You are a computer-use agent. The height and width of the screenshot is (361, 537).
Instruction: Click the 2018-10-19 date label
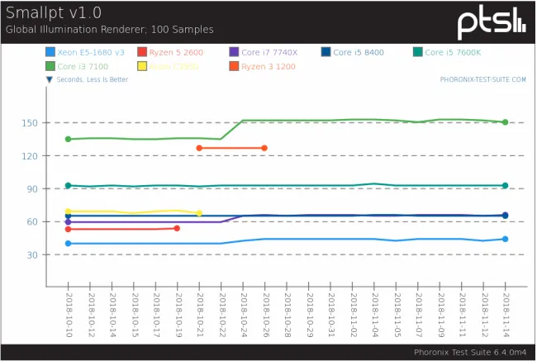[178, 315]
